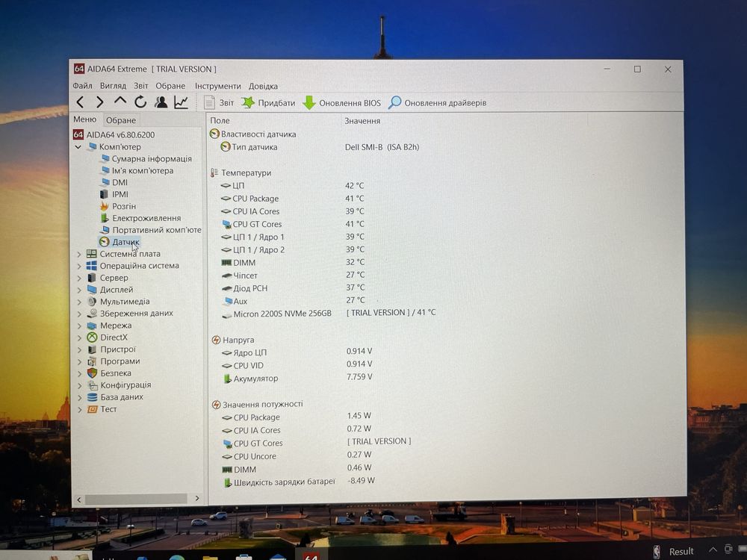Viewport: 747px width, 560px height.
Task: Expand the Системна плата tree node
Action: click(79, 255)
